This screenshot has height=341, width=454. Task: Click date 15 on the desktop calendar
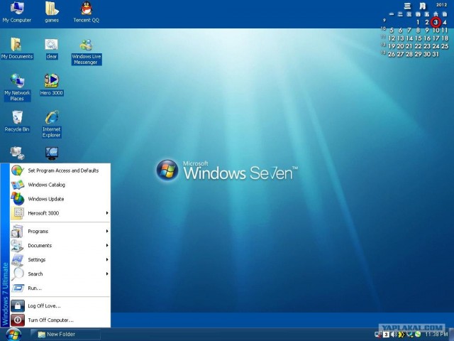click(x=418, y=38)
